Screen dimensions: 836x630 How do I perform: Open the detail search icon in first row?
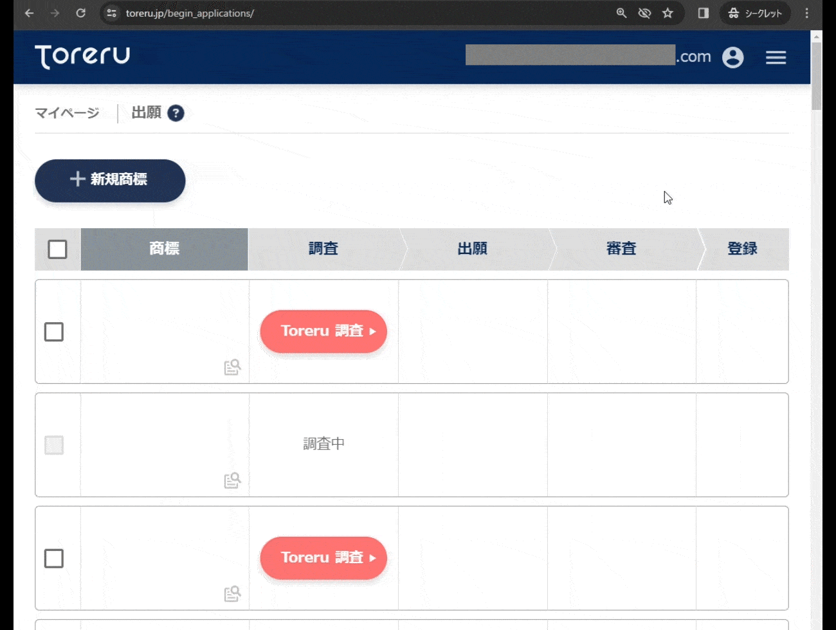(x=232, y=367)
